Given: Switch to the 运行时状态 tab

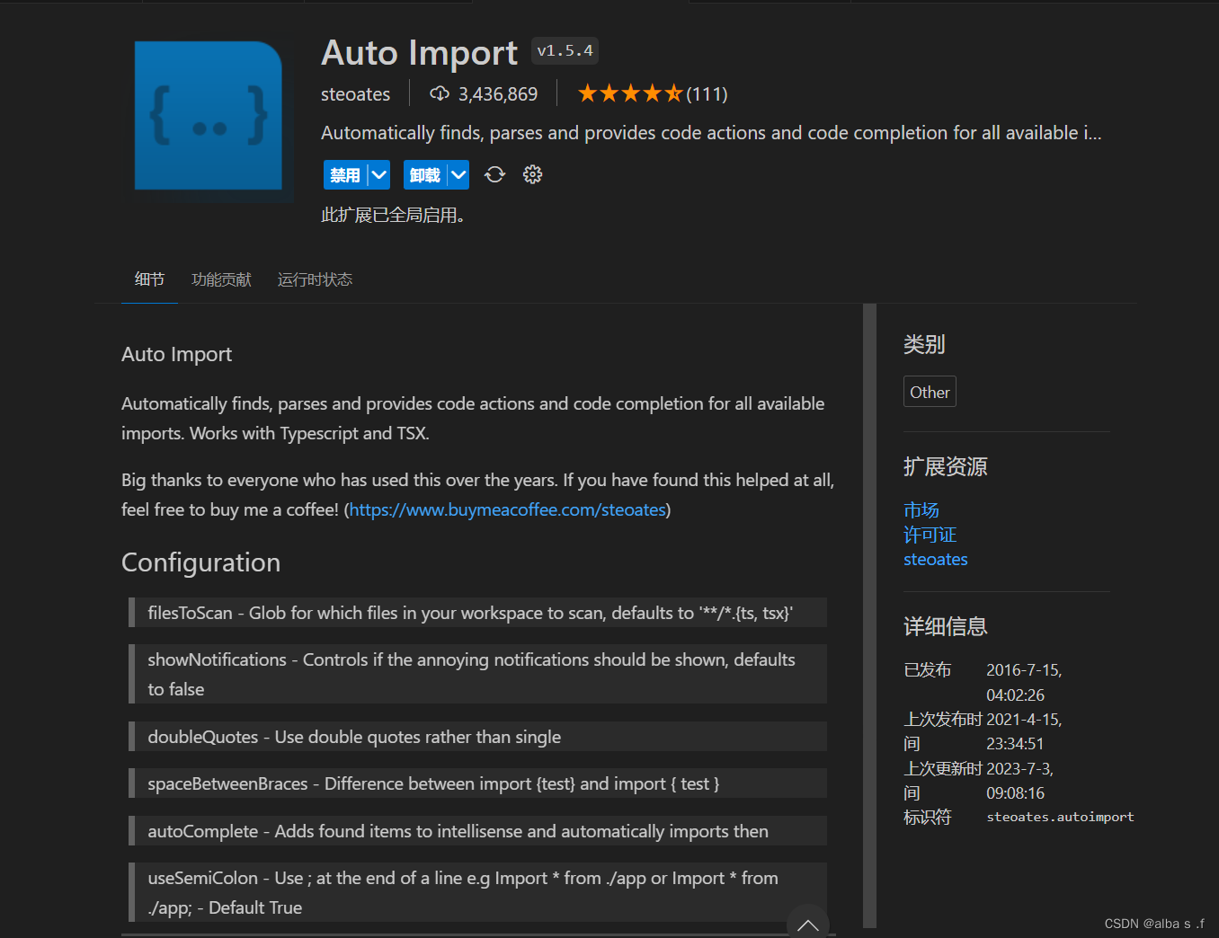Looking at the screenshot, I should pos(314,279).
